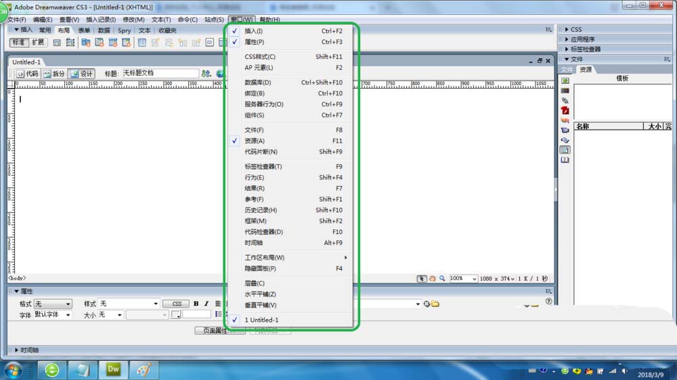Image resolution: width=677 pixels, height=380 pixels.
Task: Show Library category in Assets panel
Action: (x=565, y=160)
